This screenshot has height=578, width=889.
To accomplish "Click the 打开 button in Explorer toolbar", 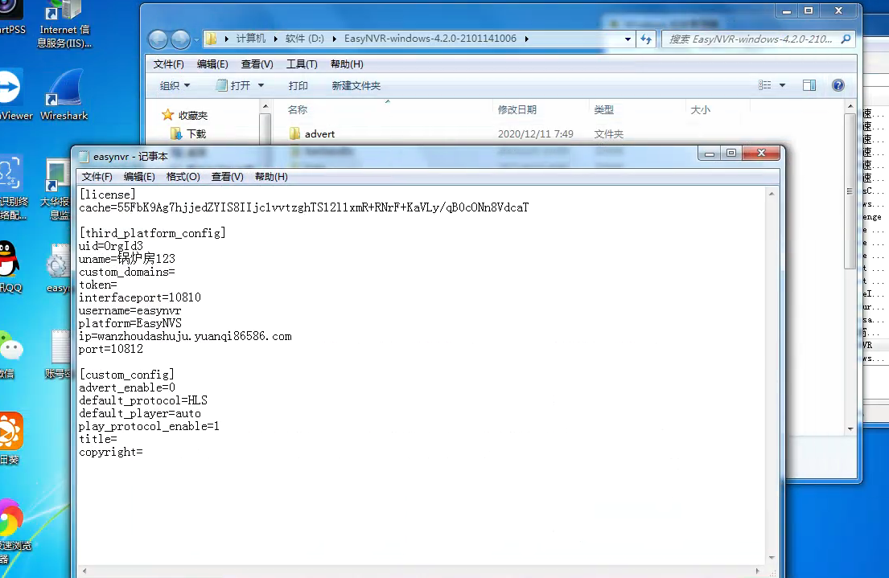I will point(233,85).
